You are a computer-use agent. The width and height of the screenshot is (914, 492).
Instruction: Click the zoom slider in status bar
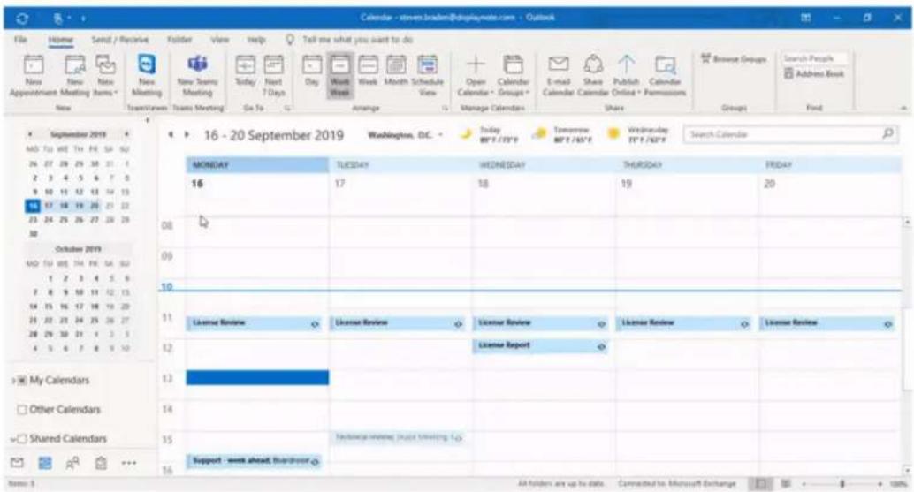coord(842,484)
